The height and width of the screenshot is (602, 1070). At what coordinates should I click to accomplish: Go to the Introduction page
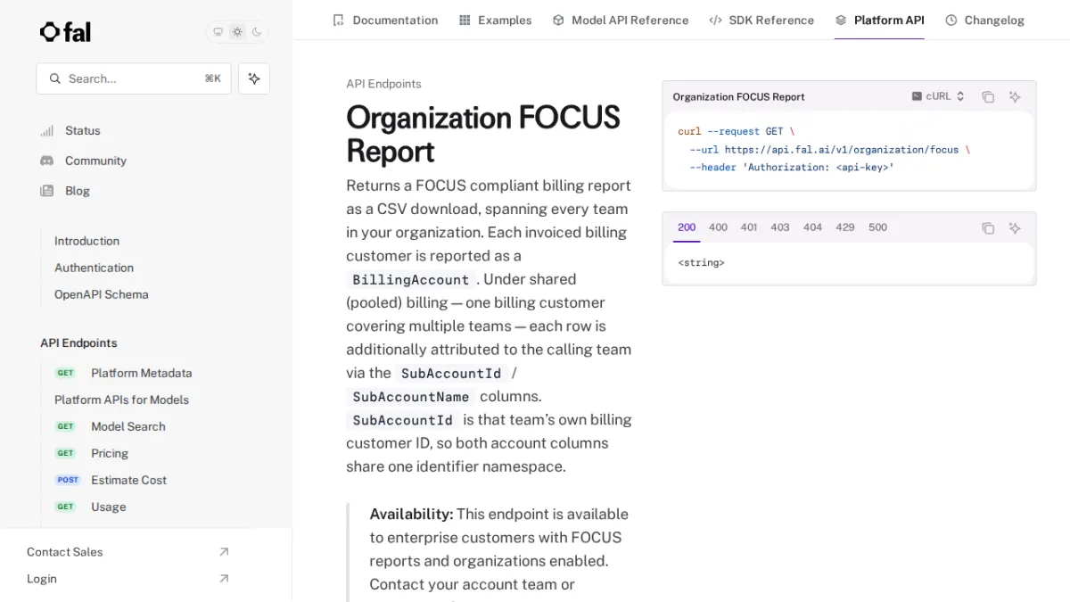pyautogui.click(x=86, y=241)
